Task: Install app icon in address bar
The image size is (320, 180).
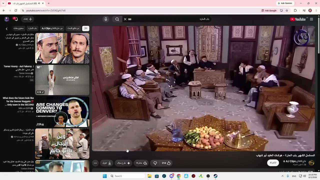Action: click(281, 10)
